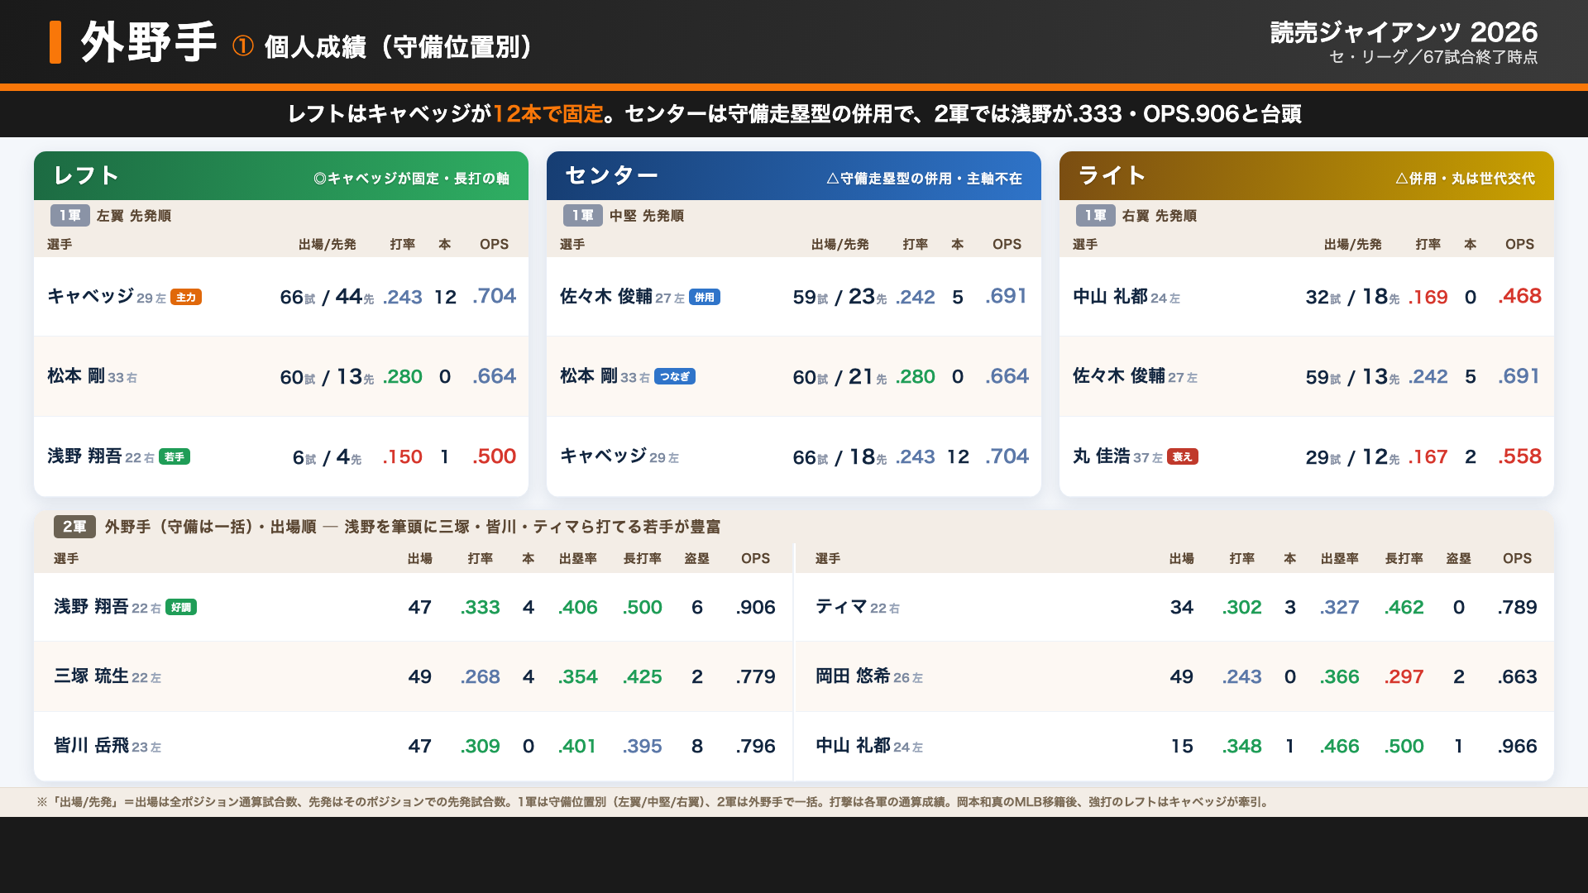This screenshot has height=893, width=1588.
Task: Select the レフト card header
Action: coord(281,175)
